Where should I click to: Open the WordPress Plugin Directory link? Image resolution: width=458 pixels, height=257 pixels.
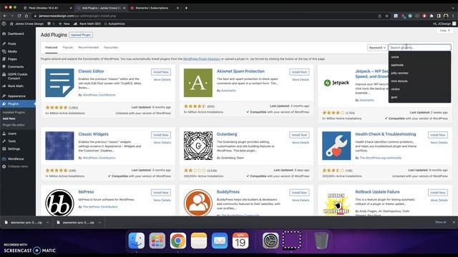click(x=202, y=59)
